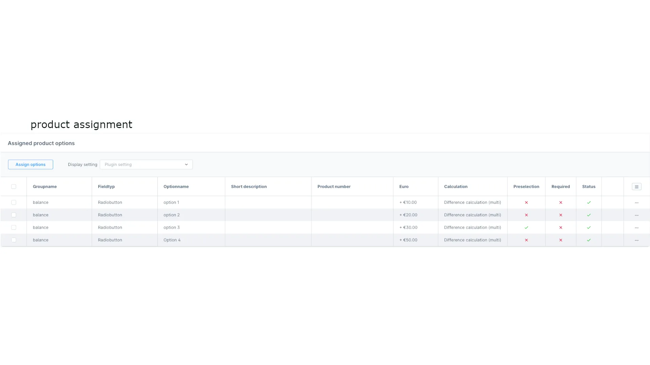The width and height of the screenshot is (650, 365).
Task: Toggle the select-all checkbox in the table header
Action: [14, 187]
